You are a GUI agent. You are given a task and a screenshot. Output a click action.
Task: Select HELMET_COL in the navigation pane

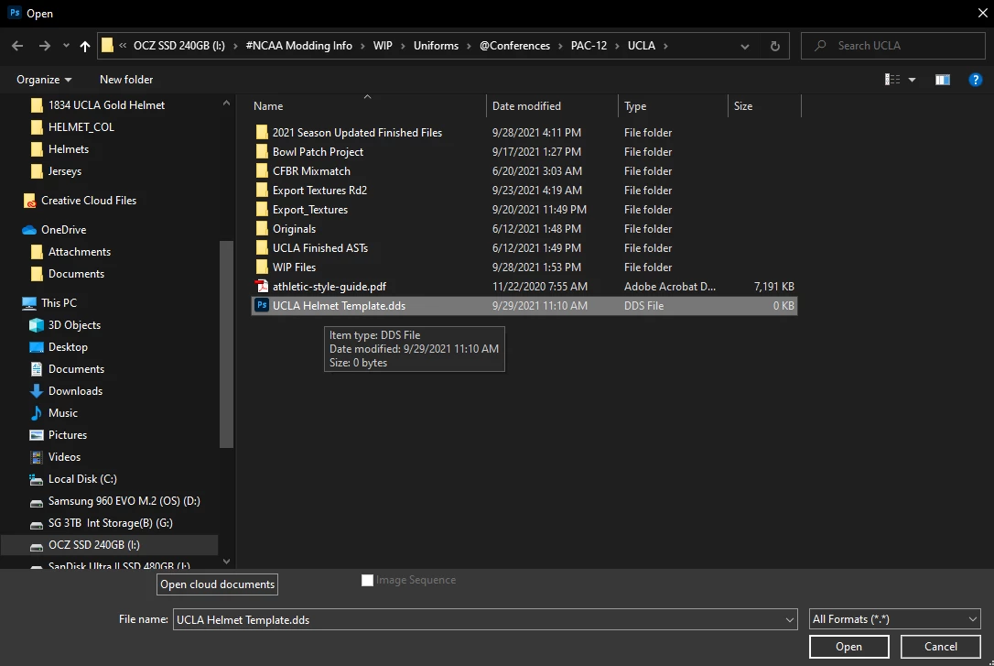81,126
